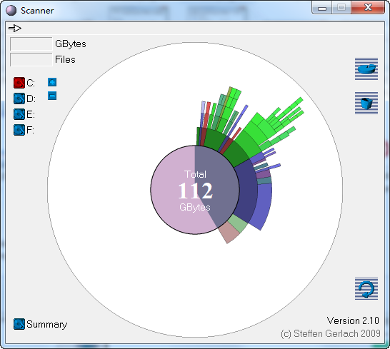Select the F: drive icon
Viewport: 390px width, 349px height.
pyautogui.click(x=19, y=130)
